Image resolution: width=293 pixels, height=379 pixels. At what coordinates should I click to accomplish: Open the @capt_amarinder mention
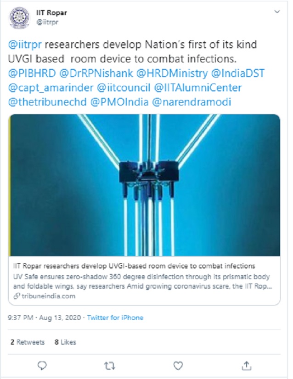click(x=44, y=87)
